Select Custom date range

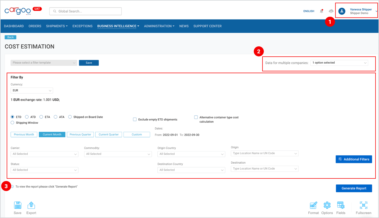[x=137, y=135]
